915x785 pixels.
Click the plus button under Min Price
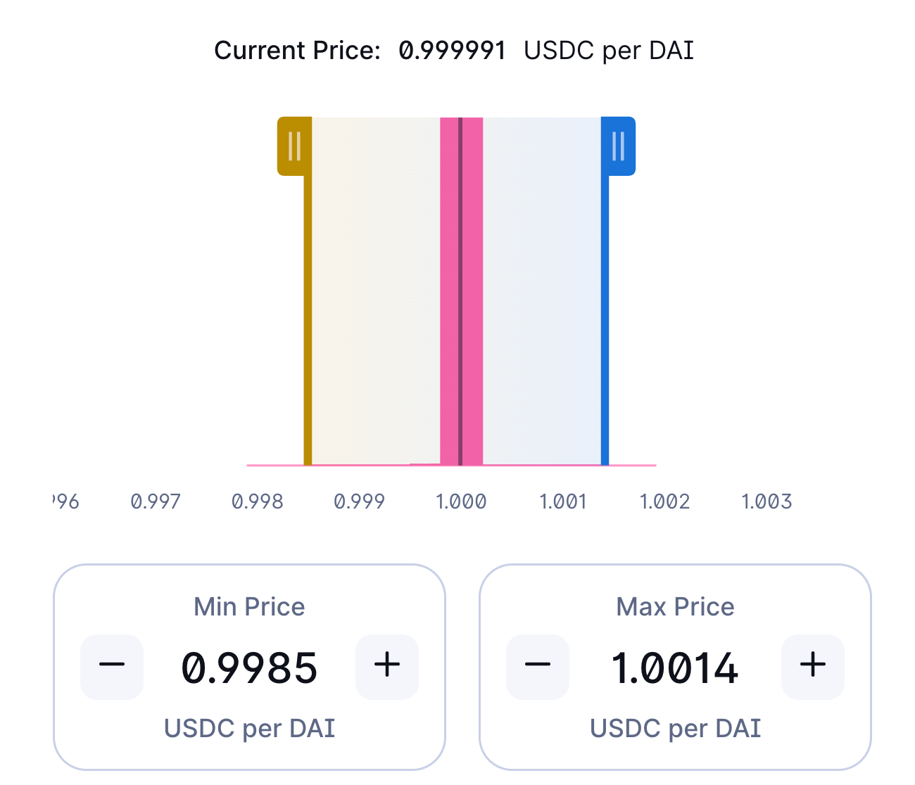tap(387, 666)
